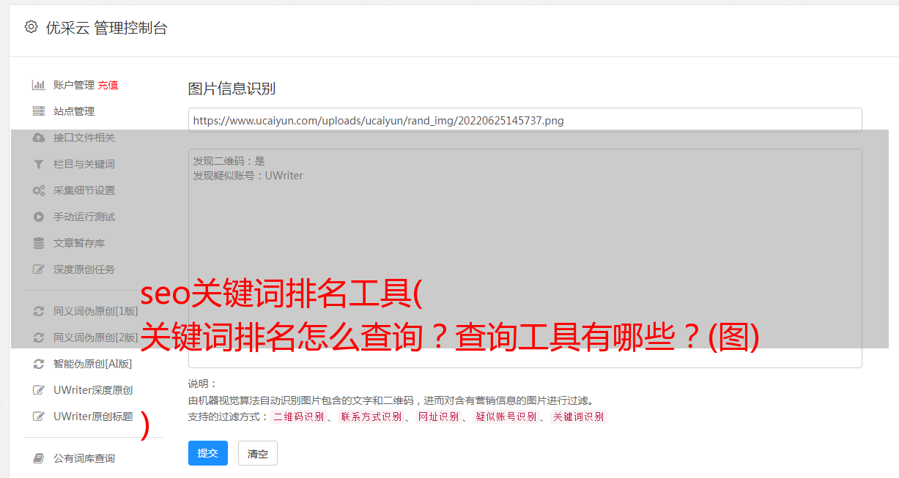Open 手动运行测试 menu item
899x478 pixels.
click(x=84, y=217)
